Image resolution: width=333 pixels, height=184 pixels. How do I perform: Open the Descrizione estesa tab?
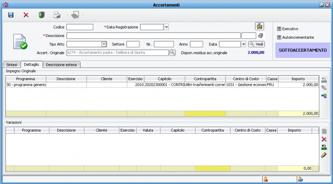[62, 65]
